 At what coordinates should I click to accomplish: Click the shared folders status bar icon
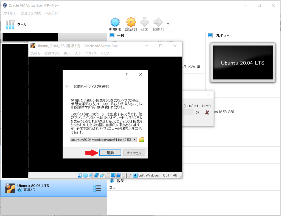[108, 175]
